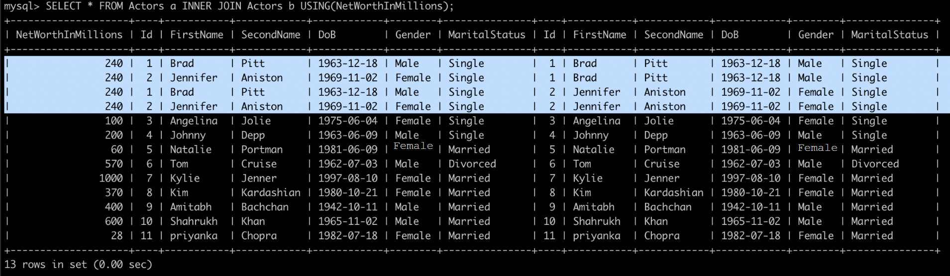This screenshot has width=950, height=276.
Task: Click the net worth value 570
Action: (x=113, y=164)
